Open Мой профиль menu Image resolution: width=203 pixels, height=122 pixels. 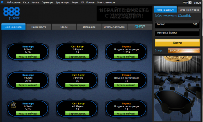click(14, 2)
